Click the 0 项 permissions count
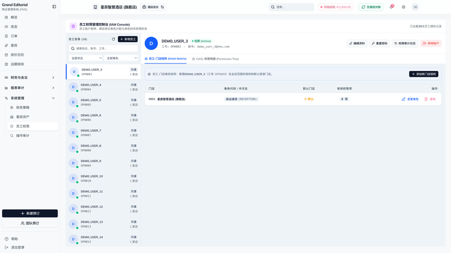451x253 pixels. (x=344, y=99)
